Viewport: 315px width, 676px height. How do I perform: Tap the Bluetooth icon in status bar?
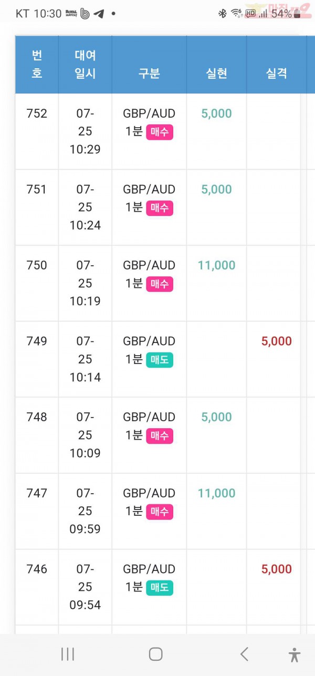(222, 14)
